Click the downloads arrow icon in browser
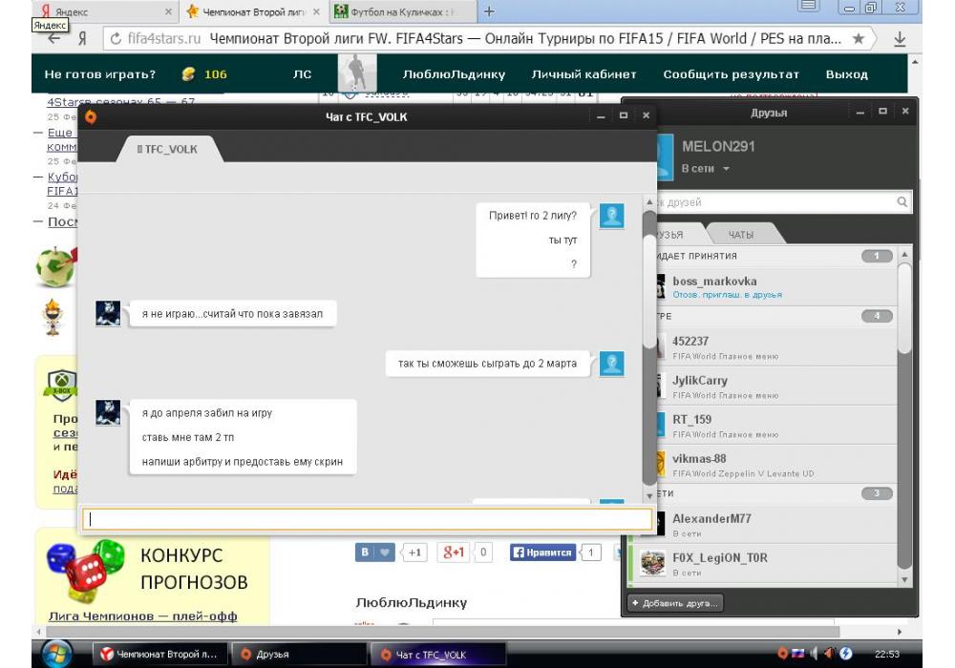The image size is (955, 668). (900, 39)
